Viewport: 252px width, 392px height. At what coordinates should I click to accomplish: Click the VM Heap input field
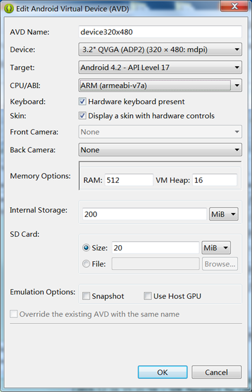(x=215, y=180)
